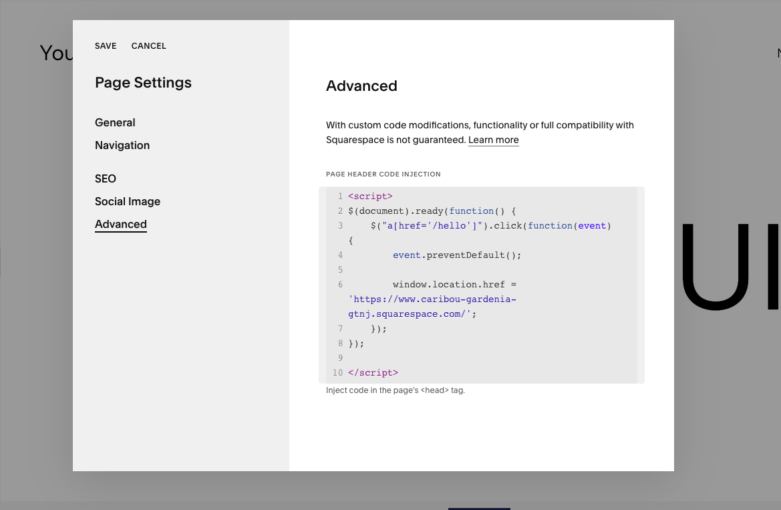Switch to the SEO tab
Screen dimensions: 781x510
(105, 178)
